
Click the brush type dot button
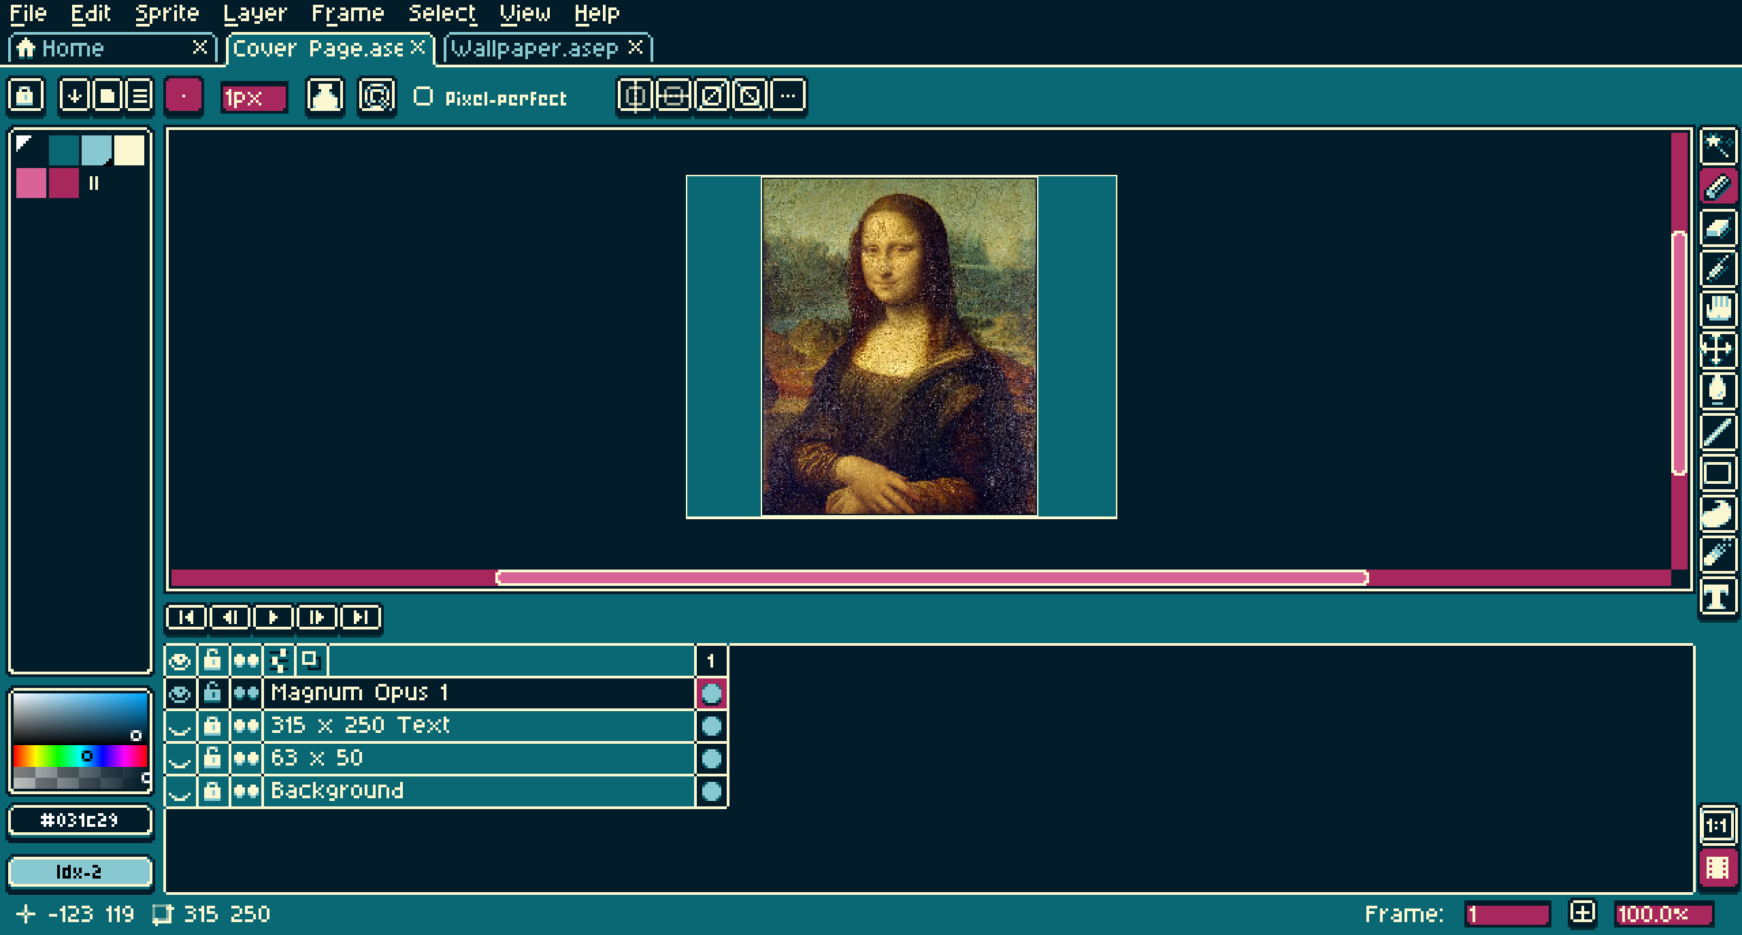tap(184, 96)
